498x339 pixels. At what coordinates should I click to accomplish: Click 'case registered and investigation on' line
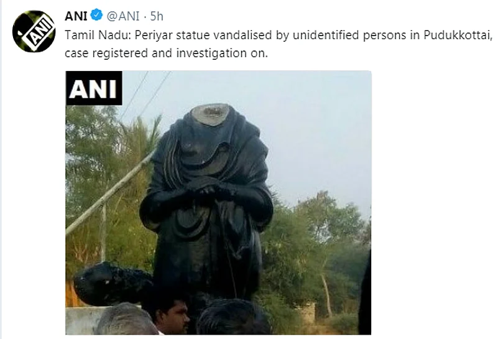click(166, 53)
